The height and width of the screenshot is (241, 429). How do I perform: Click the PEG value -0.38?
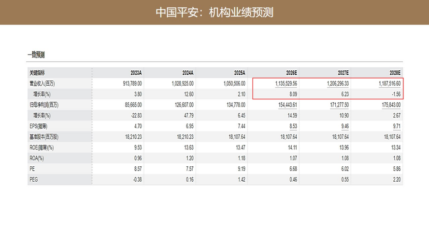click(138, 179)
